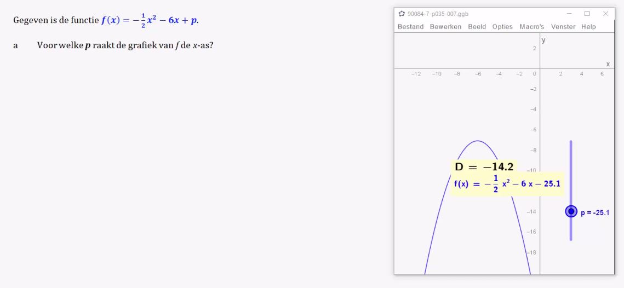Click the GeoGebra icon in title bar
624x288 pixels.
click(402, 14)
